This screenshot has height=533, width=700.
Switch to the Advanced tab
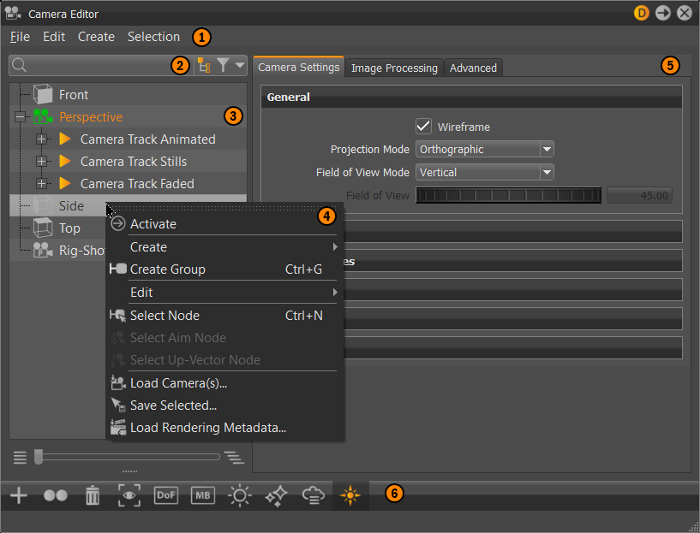(x=473, y=68)
